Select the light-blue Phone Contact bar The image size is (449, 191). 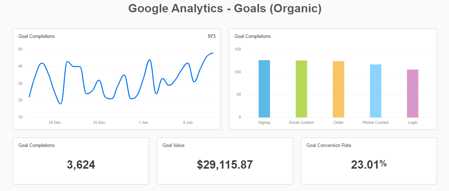[375, 91]
